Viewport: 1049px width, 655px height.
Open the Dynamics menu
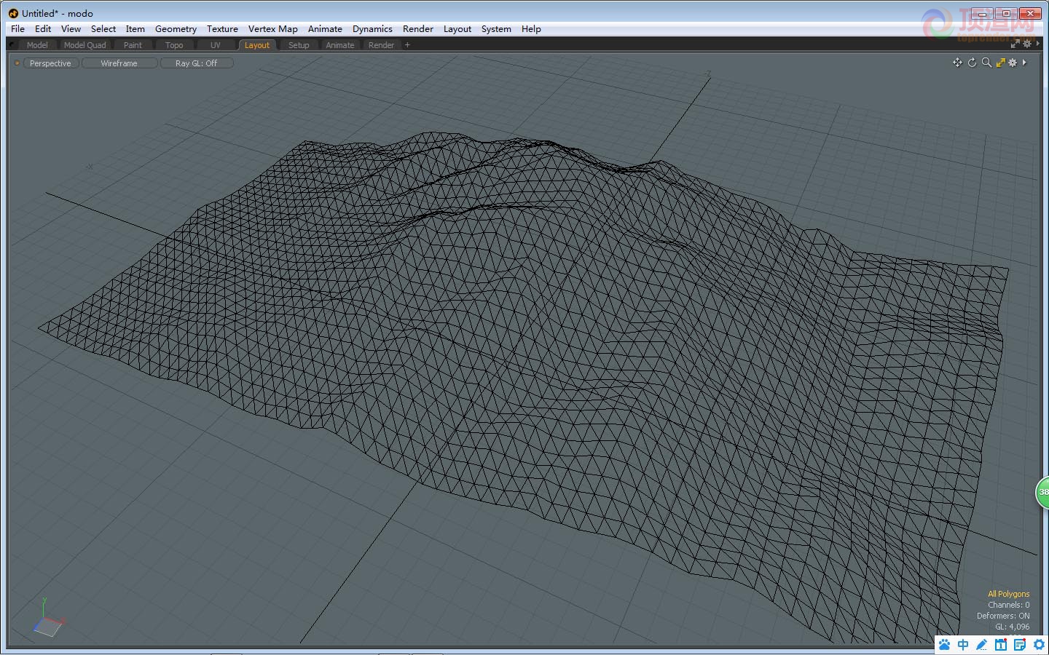pyautogui.click(x=372, y=29)
